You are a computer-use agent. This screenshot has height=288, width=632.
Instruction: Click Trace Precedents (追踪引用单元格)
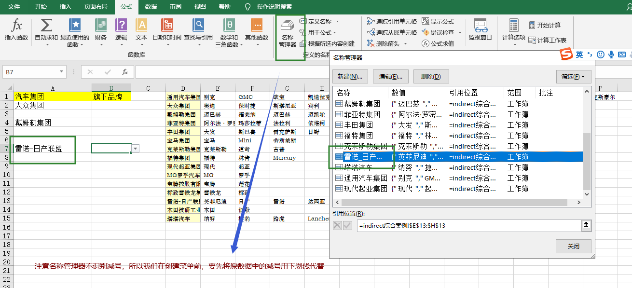[392, 21]
